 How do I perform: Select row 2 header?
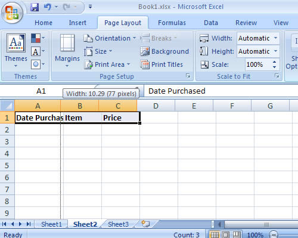(7, 129)
